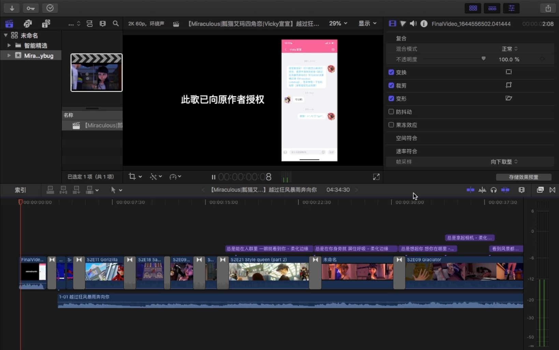Select the 总是拿起相机 title clip
Viewport: 559px width, 350px height.
470,238
